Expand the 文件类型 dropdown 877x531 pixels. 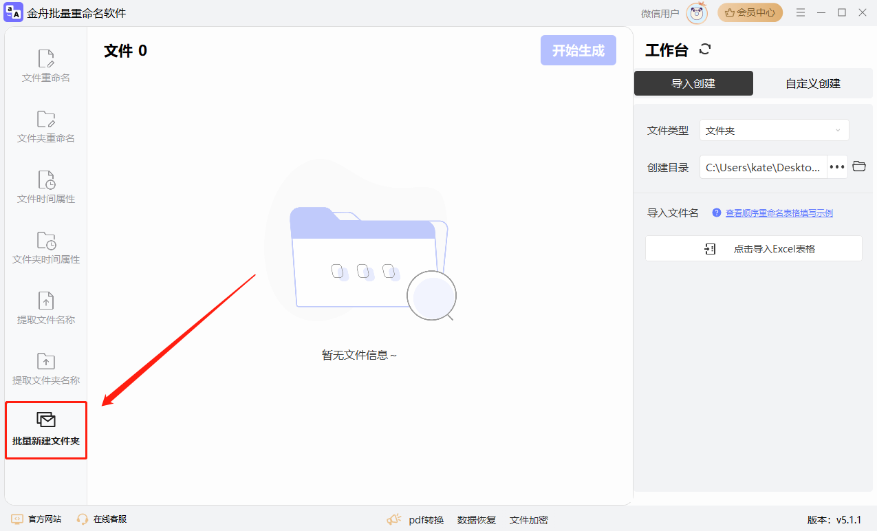click(x=774, y=130)
